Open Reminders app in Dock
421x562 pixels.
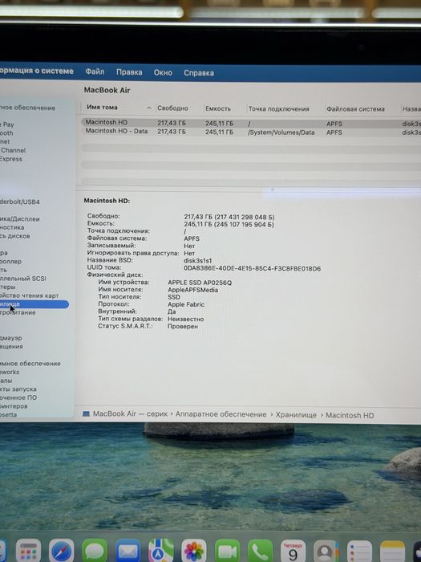coord(359,552)
